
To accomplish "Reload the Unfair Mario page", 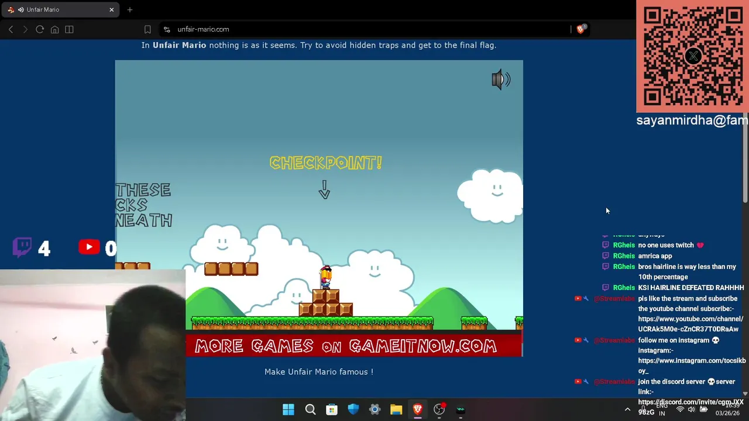I will pyautogui.click(x=40, y=29).
